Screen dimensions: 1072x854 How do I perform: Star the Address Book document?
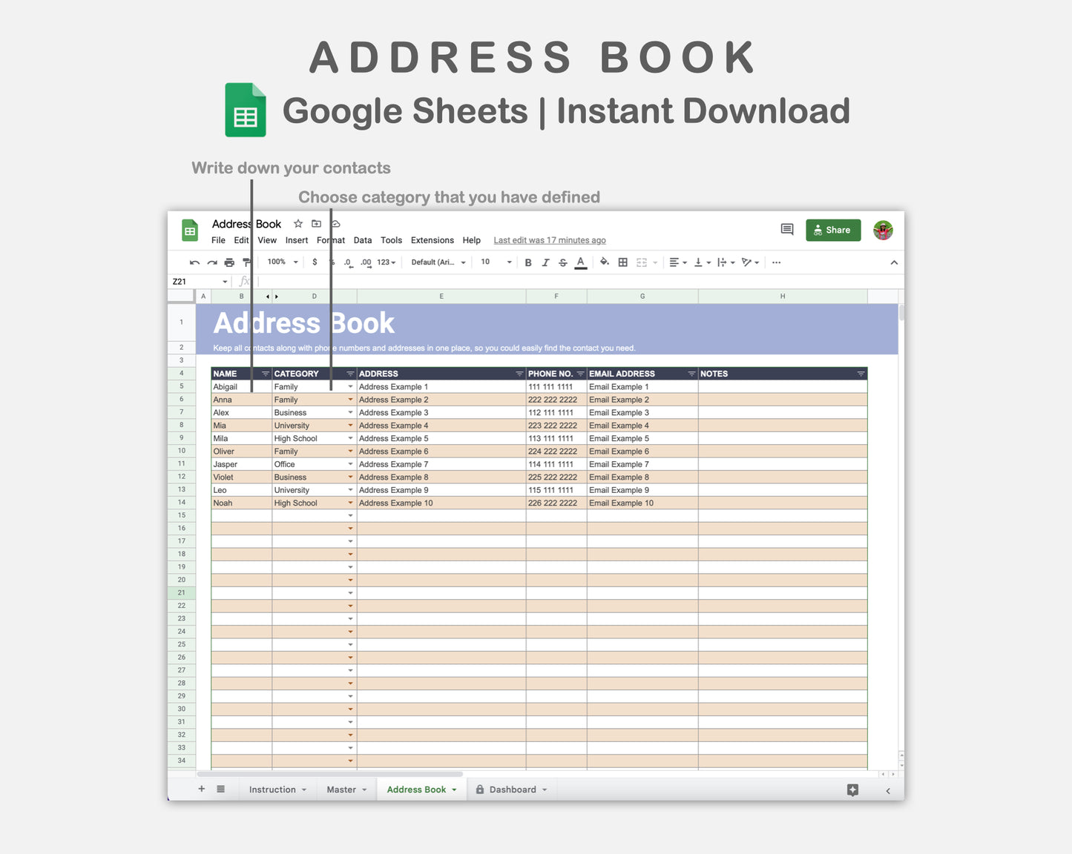(297, 223)
